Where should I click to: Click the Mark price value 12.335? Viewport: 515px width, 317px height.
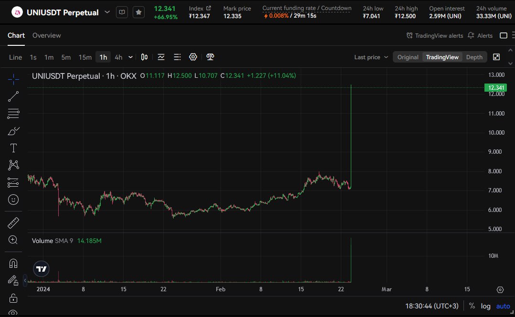pyautogui.click(x=232, y=16)
